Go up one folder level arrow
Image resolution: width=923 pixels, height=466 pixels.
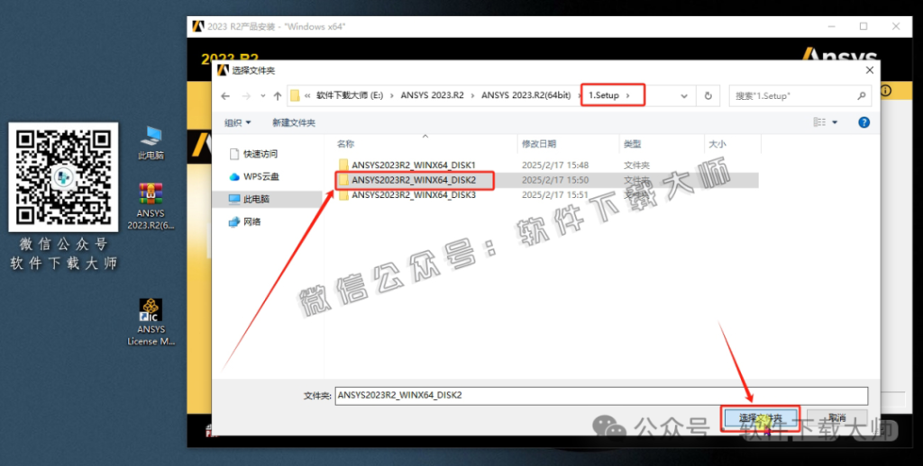tap(278, 95)
